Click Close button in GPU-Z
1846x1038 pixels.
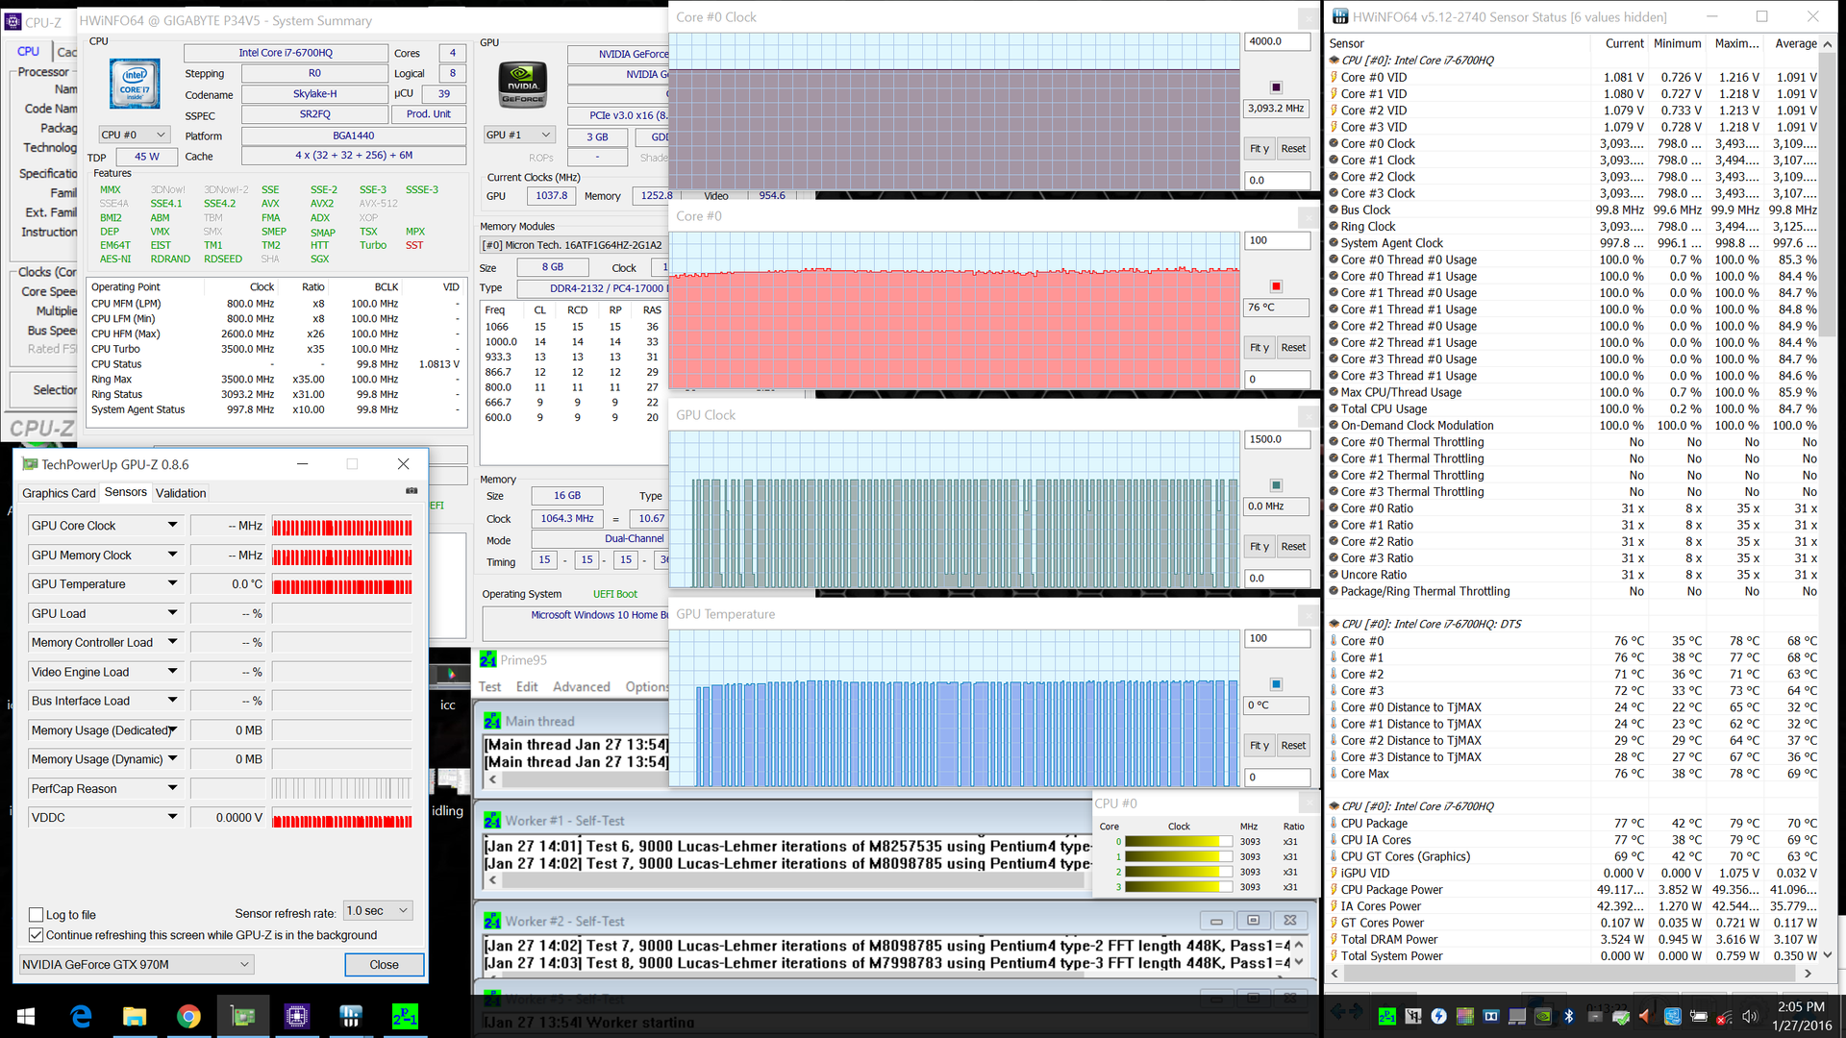[385, 964]
